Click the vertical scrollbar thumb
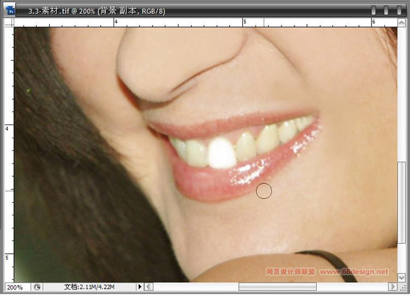The width and height of the screenshot is (410, 300). (x=401, y=203)
